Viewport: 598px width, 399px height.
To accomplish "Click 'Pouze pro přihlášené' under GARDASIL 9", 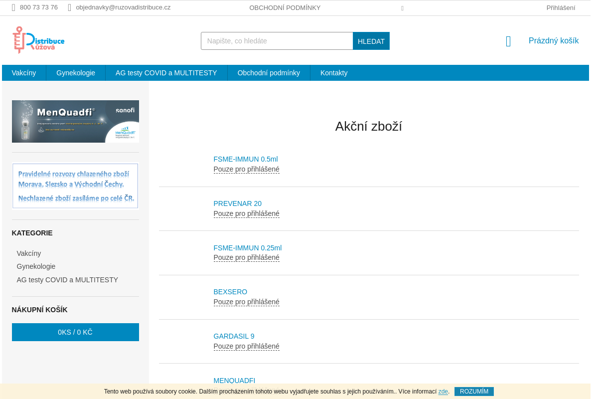I will coord(246,347).
